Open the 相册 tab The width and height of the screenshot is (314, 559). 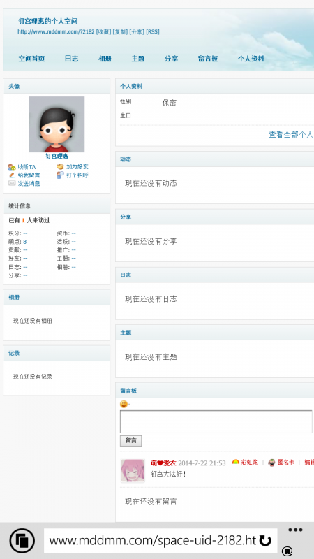coord(105,59)
